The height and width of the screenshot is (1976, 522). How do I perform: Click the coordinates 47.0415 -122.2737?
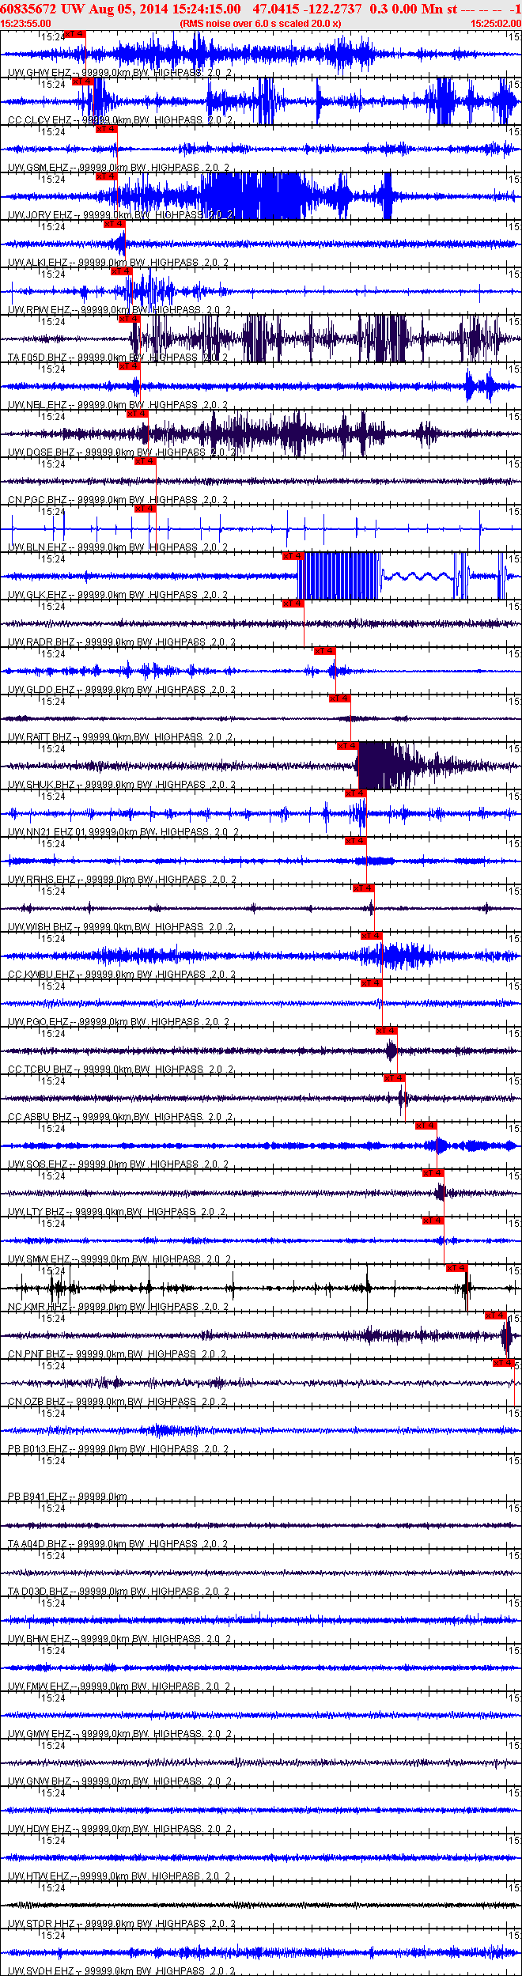coord(307,9)
